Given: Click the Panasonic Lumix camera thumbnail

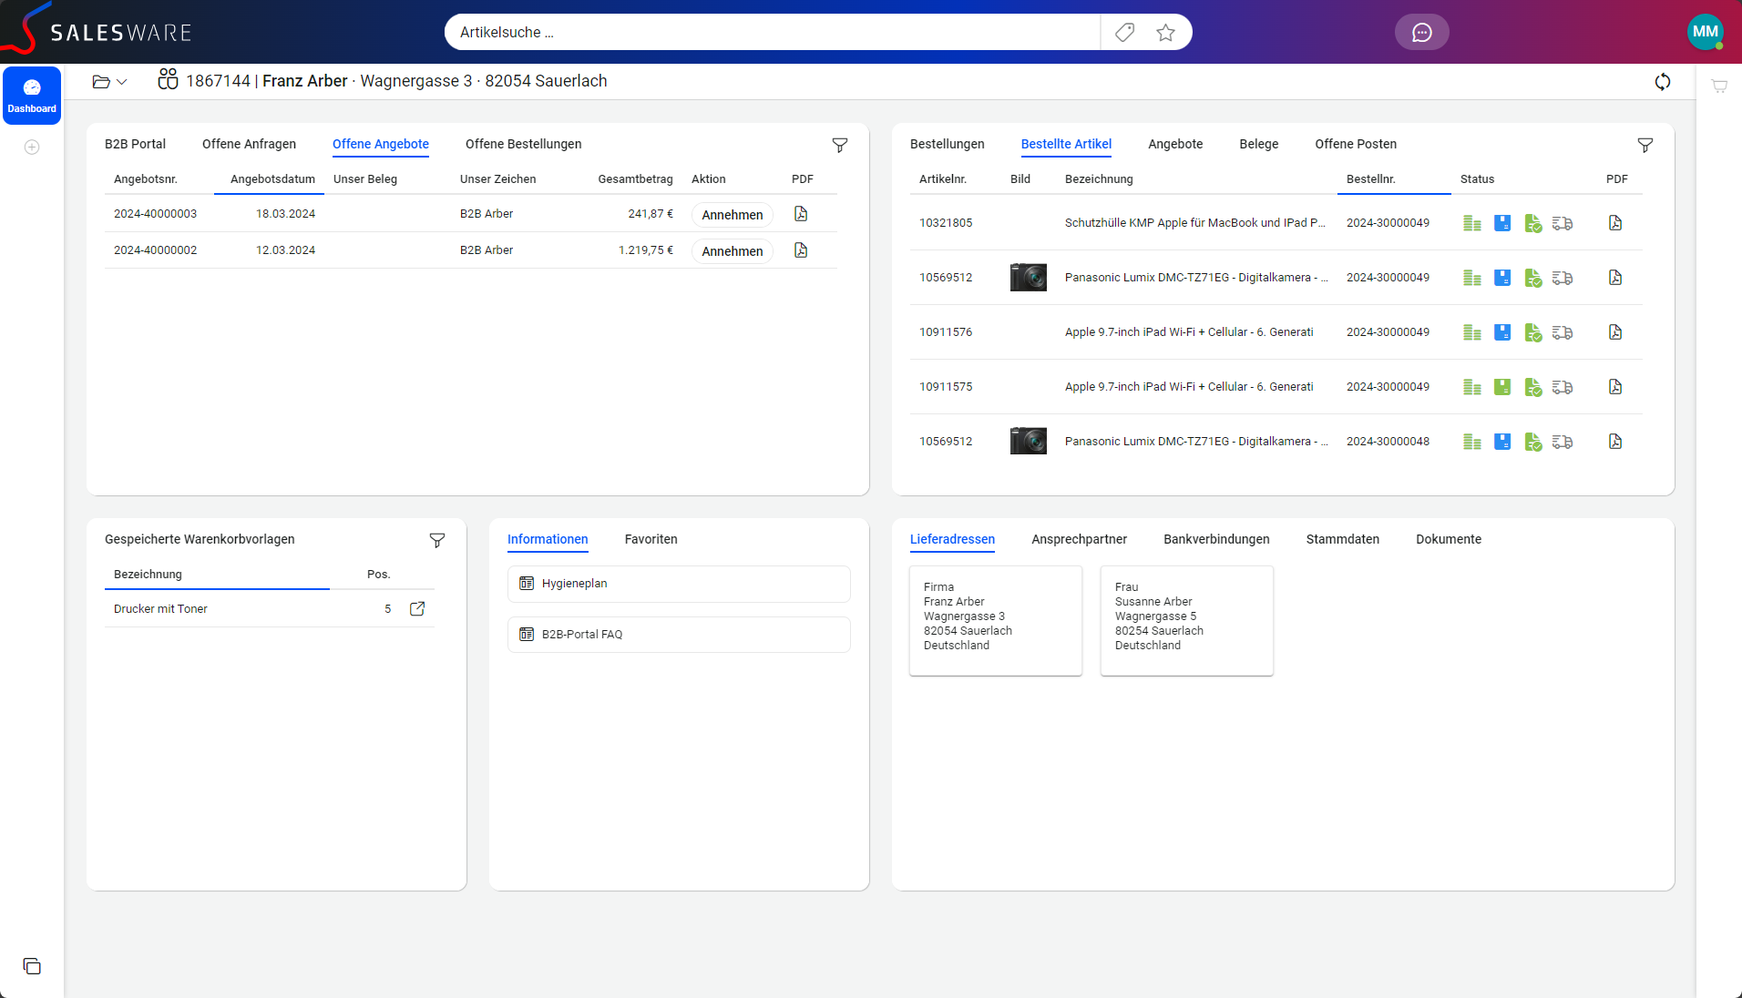Looking at the screenshot, I should (x=1029, y=278).
